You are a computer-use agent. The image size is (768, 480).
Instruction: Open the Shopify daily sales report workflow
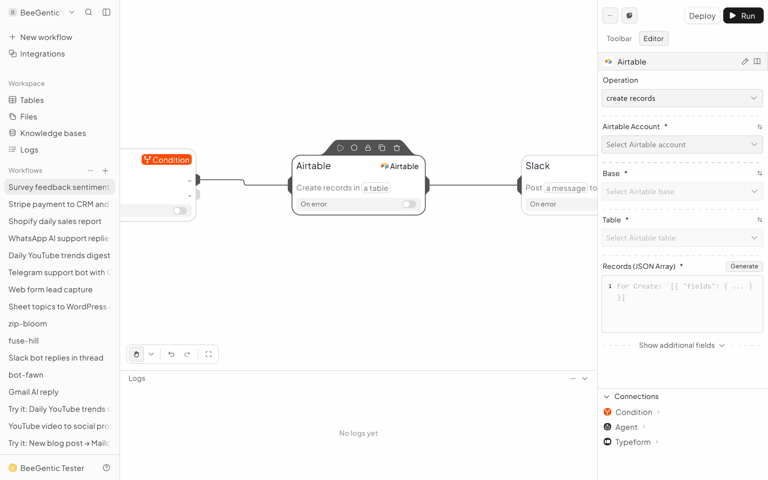[60, 221]
